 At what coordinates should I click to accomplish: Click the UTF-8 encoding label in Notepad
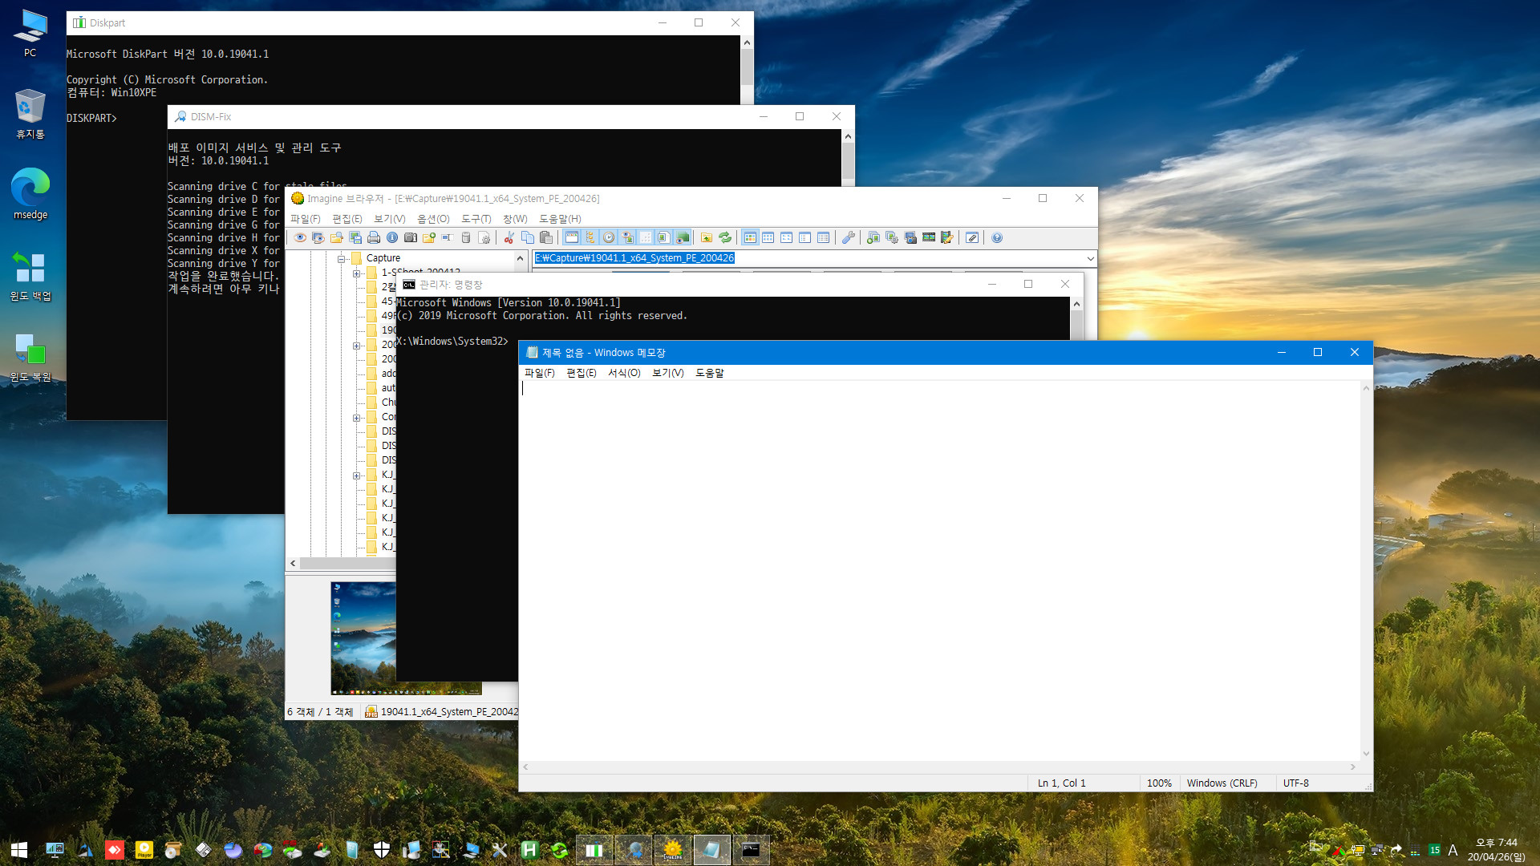(1296, 783)
